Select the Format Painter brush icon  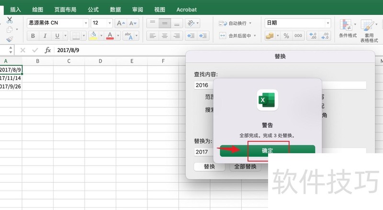10,40
